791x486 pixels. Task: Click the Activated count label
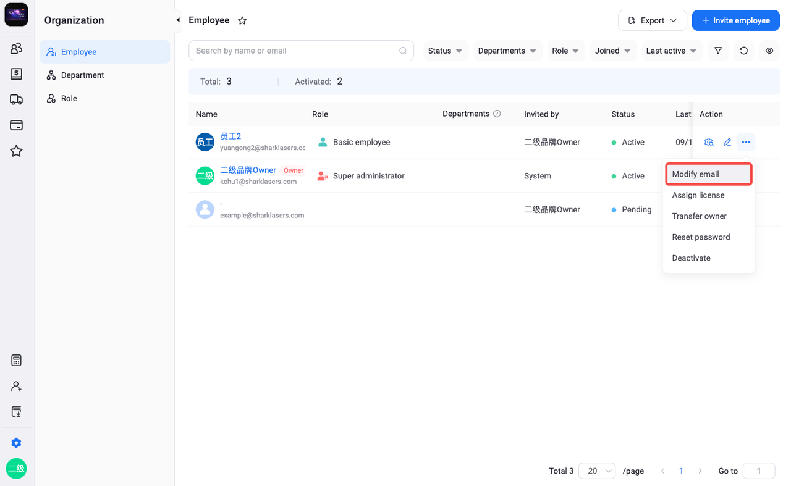coord(313,82)
